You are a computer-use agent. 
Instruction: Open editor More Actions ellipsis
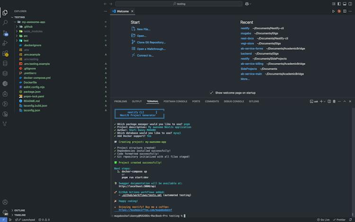tap(350, 11)
